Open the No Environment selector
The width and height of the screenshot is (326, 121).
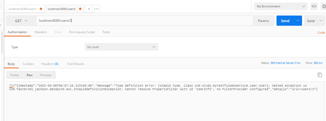pyautogui.click(x=281, y=6)
